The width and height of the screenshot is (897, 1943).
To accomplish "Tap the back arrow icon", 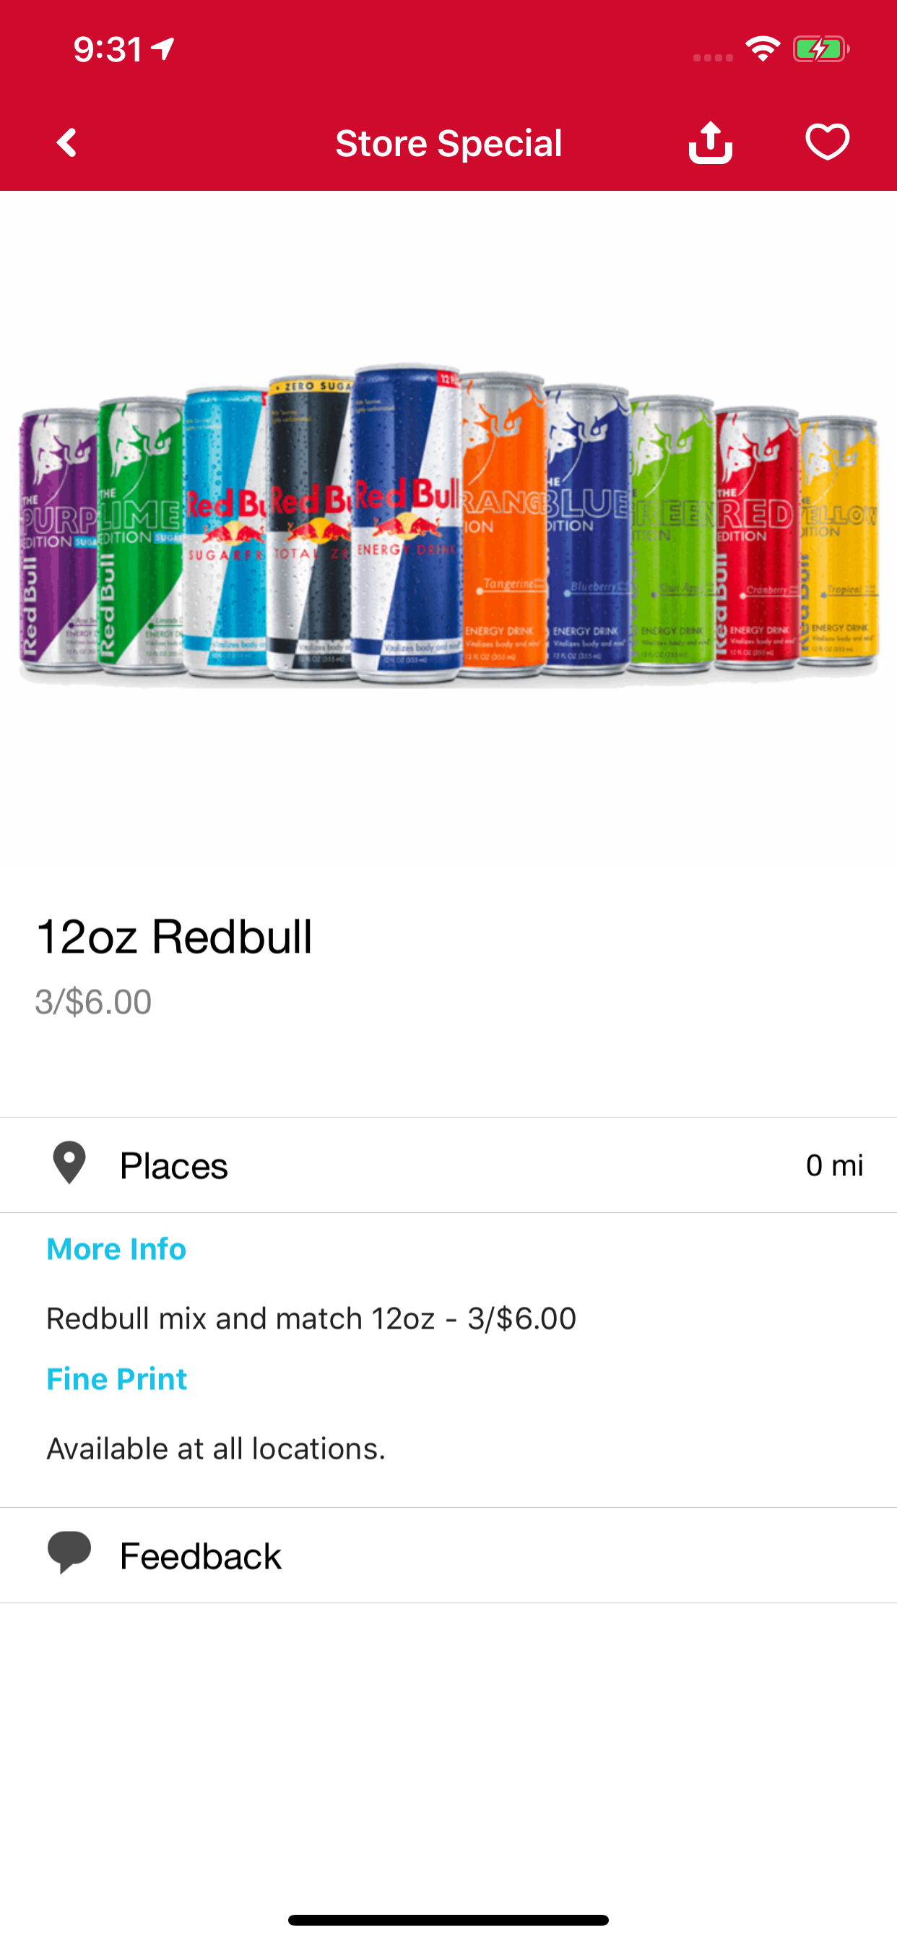I will (x=67, y=142).
